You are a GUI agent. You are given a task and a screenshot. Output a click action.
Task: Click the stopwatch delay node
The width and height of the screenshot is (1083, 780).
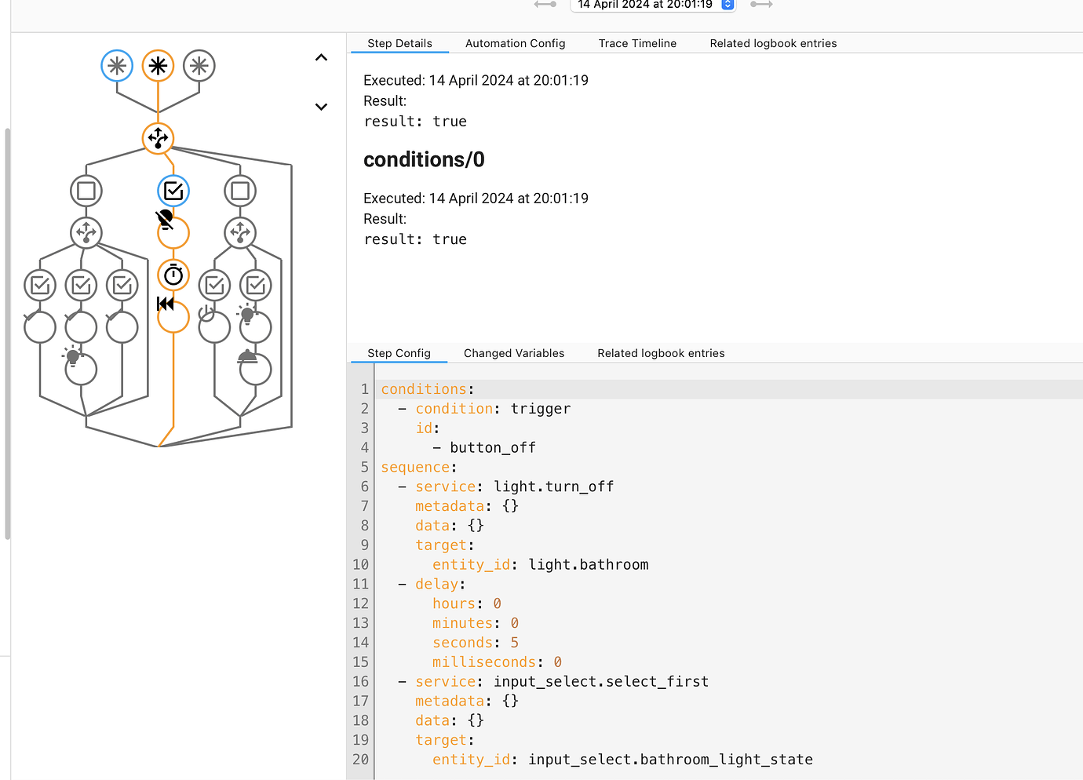[x=173, y=275]
